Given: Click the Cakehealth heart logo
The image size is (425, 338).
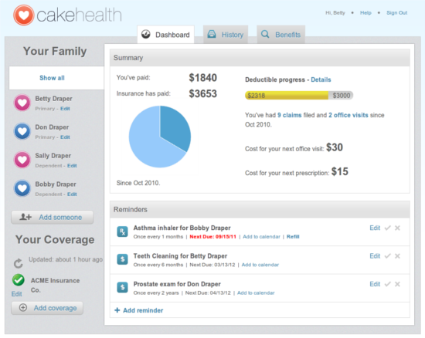Looking at the screenshot, I should click(x=24, y=15).
